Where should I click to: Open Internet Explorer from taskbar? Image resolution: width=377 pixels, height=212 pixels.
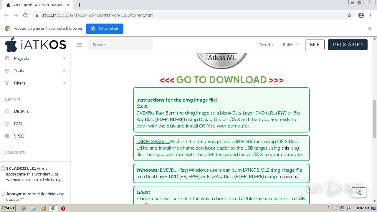pos(23,208)
